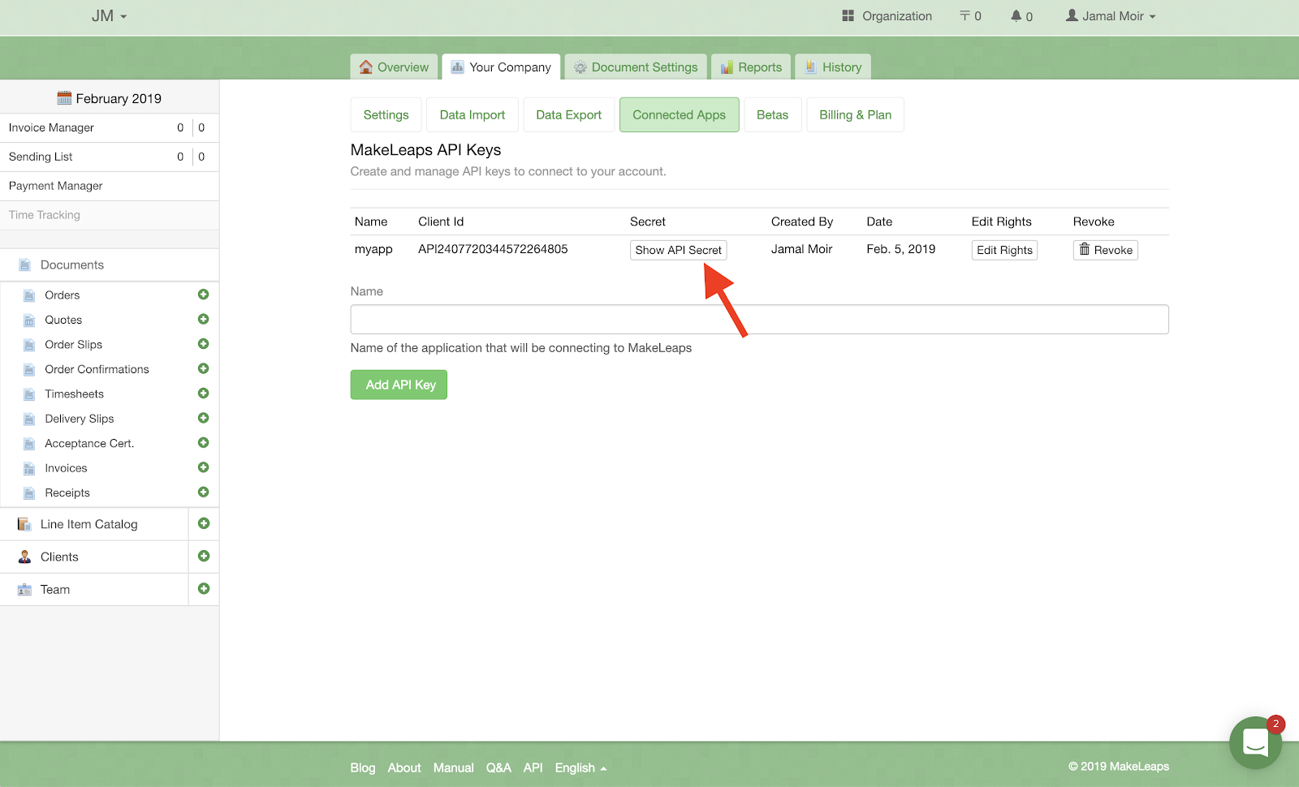Click the Orders document icon
Screen dimensions: 1299x787
(29, 295)
